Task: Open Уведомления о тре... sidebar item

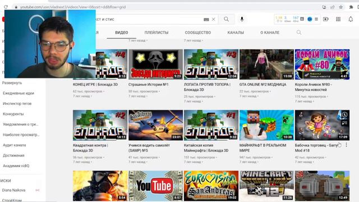Action: 20,125
